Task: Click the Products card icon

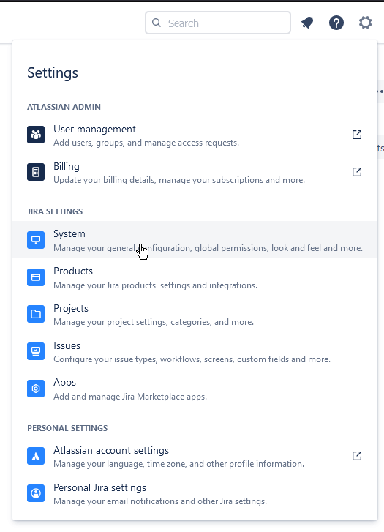Action: coord(36,277)
